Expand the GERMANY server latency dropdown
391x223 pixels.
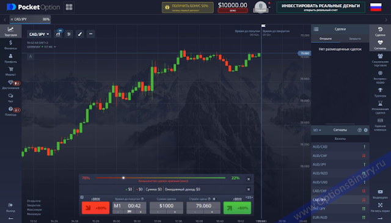coord(41,47)
